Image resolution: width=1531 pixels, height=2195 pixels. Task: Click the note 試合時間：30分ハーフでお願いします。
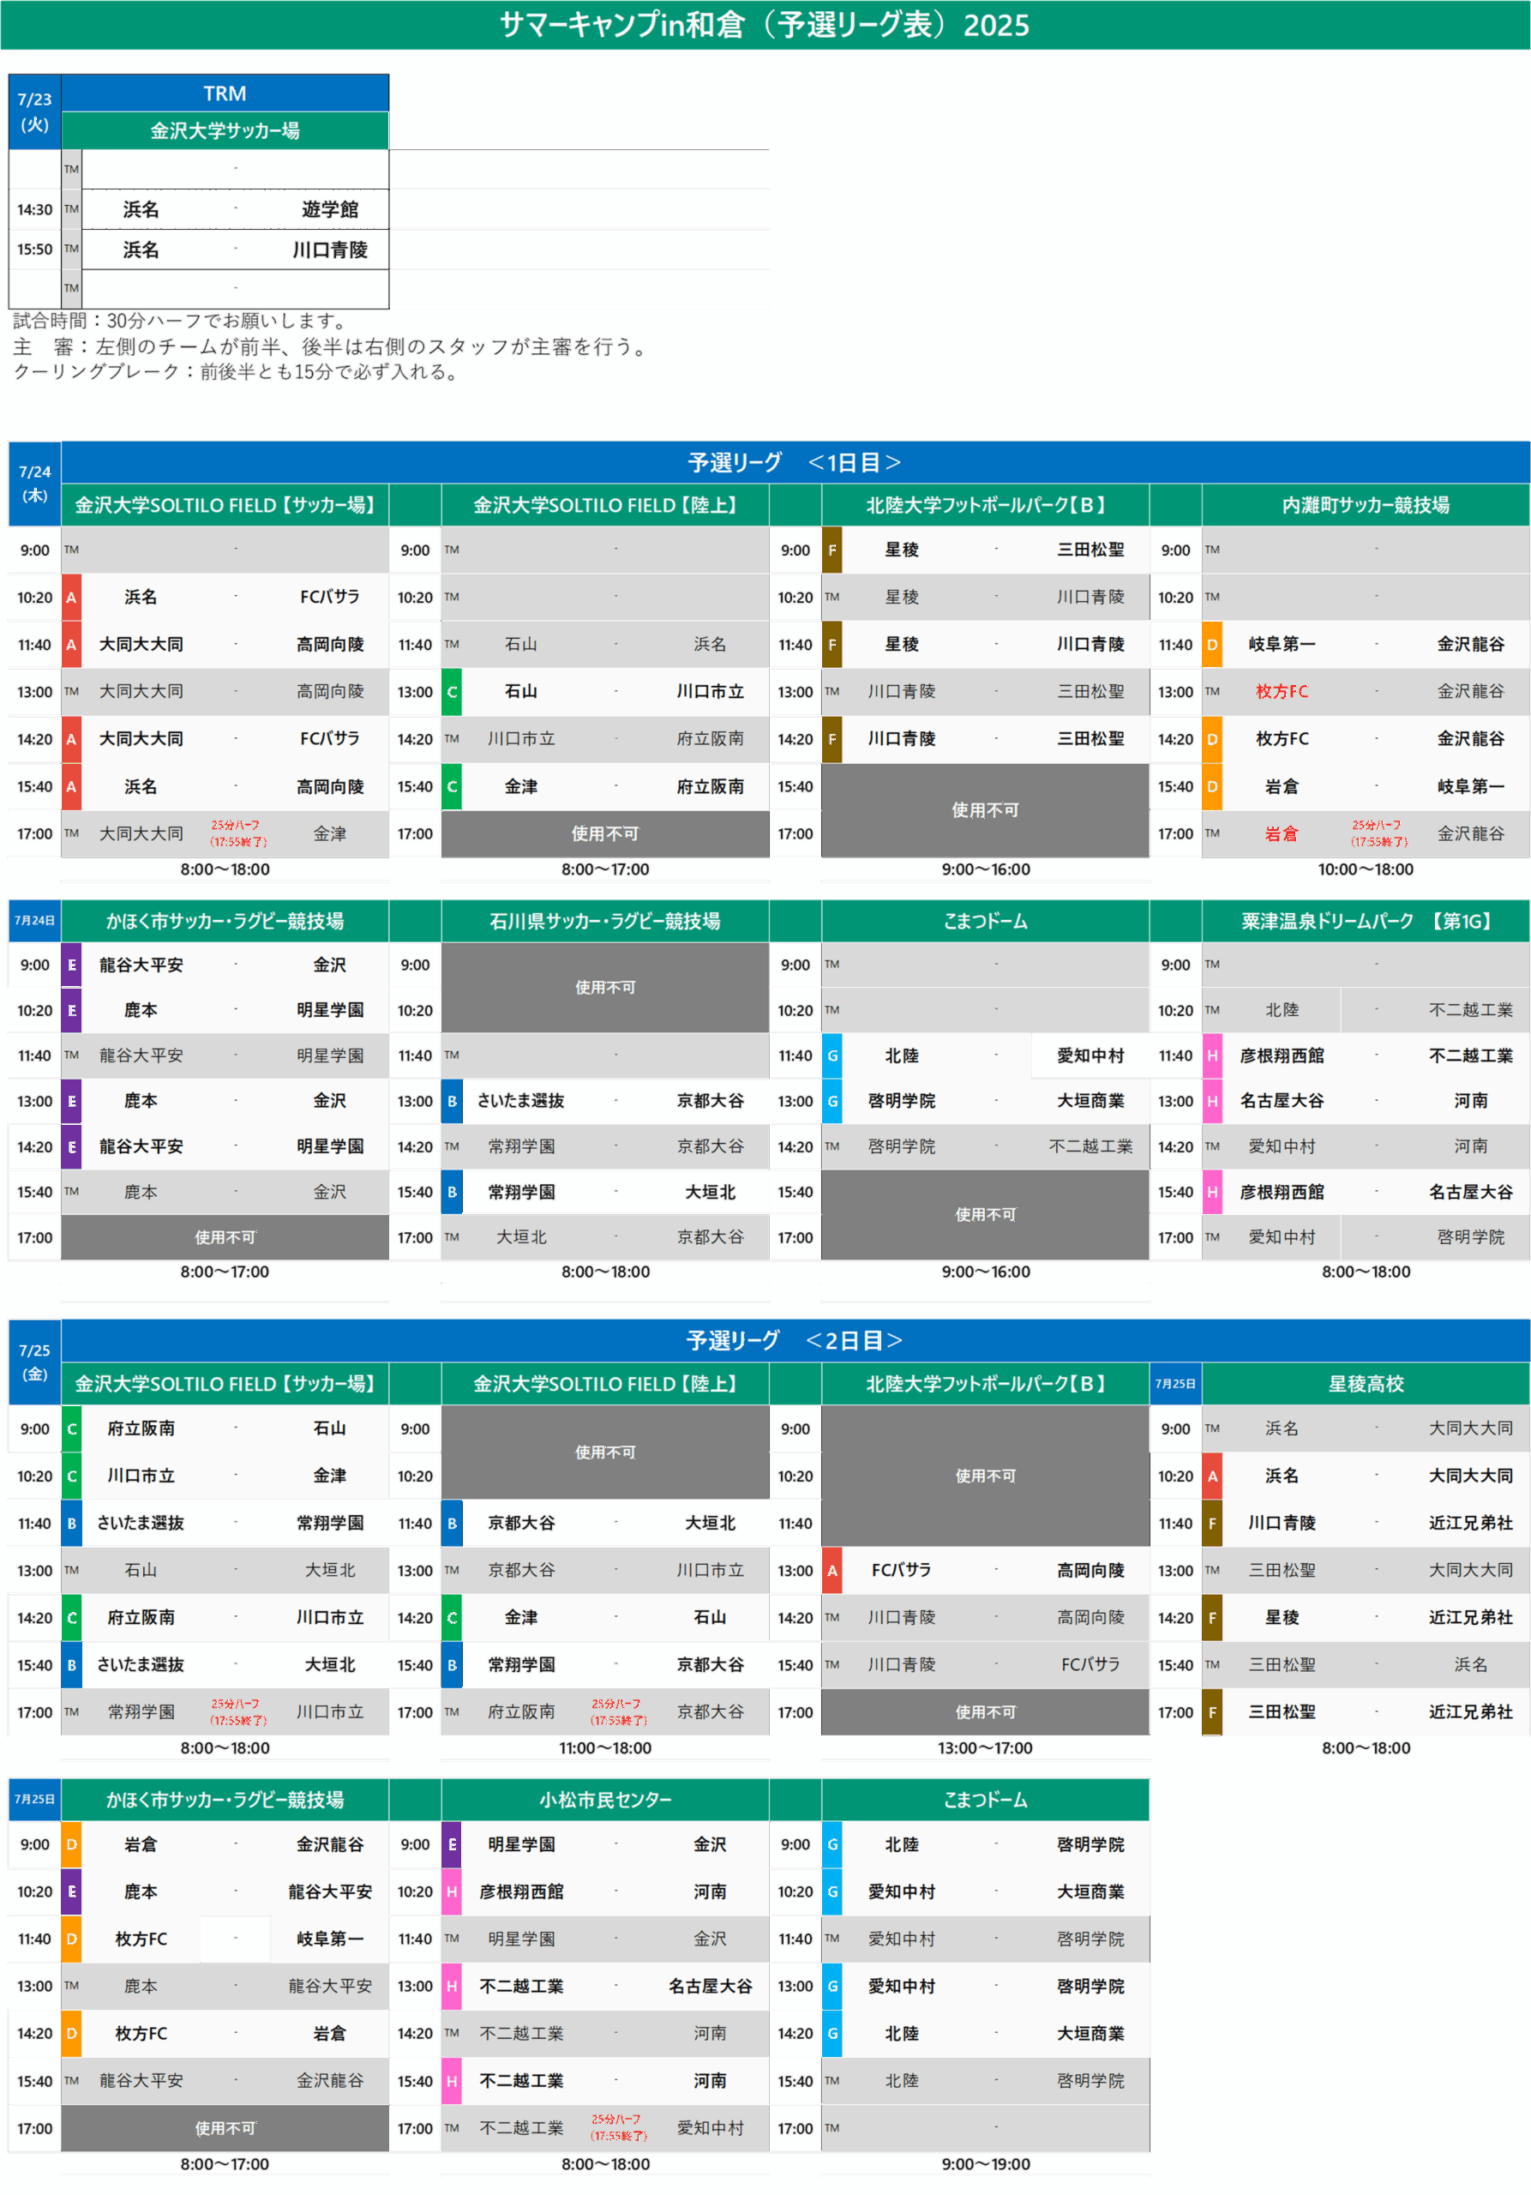(183, 321)
